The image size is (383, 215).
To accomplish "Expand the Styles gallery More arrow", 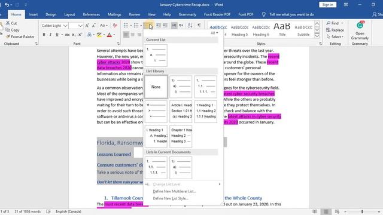I will pyautogui.click(x=317, y=36).
